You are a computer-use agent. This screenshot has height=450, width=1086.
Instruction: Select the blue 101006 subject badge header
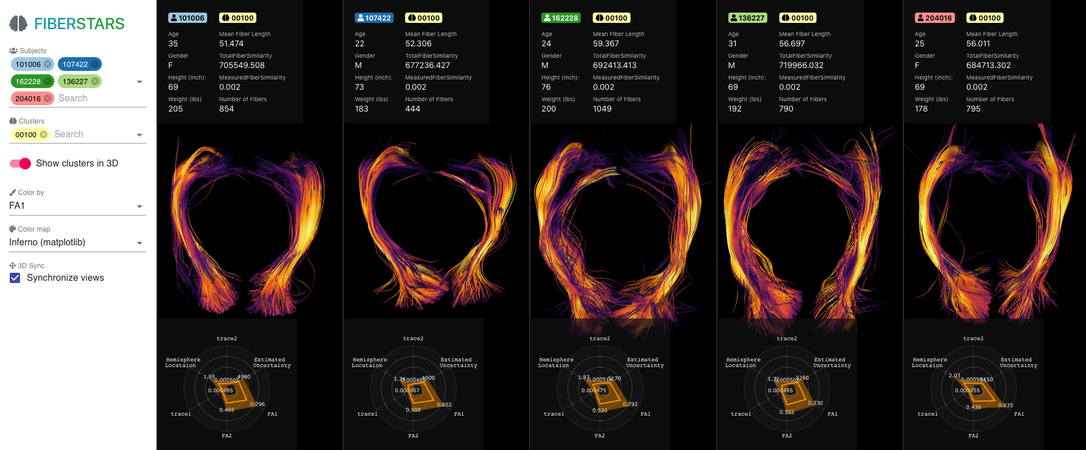188,18
